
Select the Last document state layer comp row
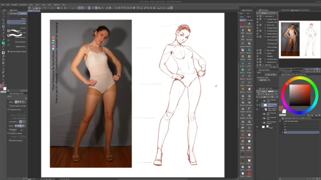pyautogui.click(x=299, y=121)
